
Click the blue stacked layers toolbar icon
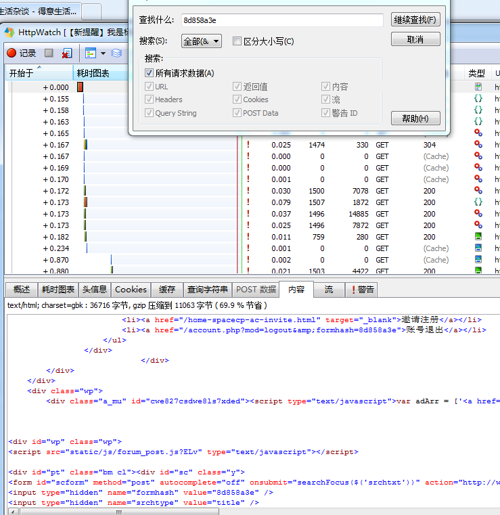[116, 53]
